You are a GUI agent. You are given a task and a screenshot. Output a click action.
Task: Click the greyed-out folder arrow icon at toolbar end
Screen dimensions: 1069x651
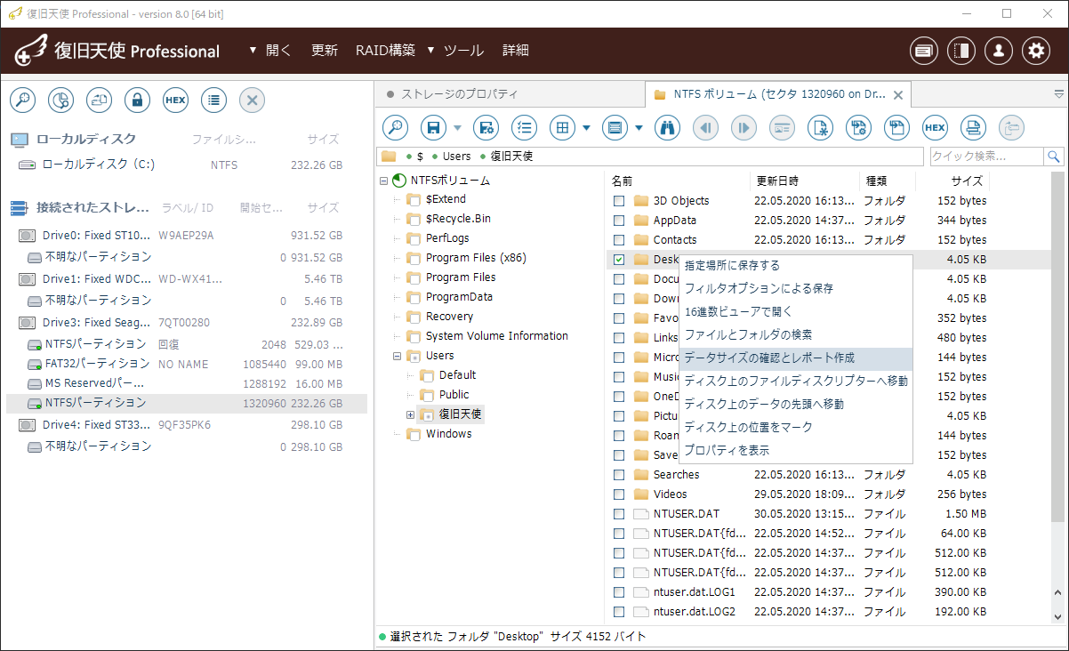(x=1011, y=128)
